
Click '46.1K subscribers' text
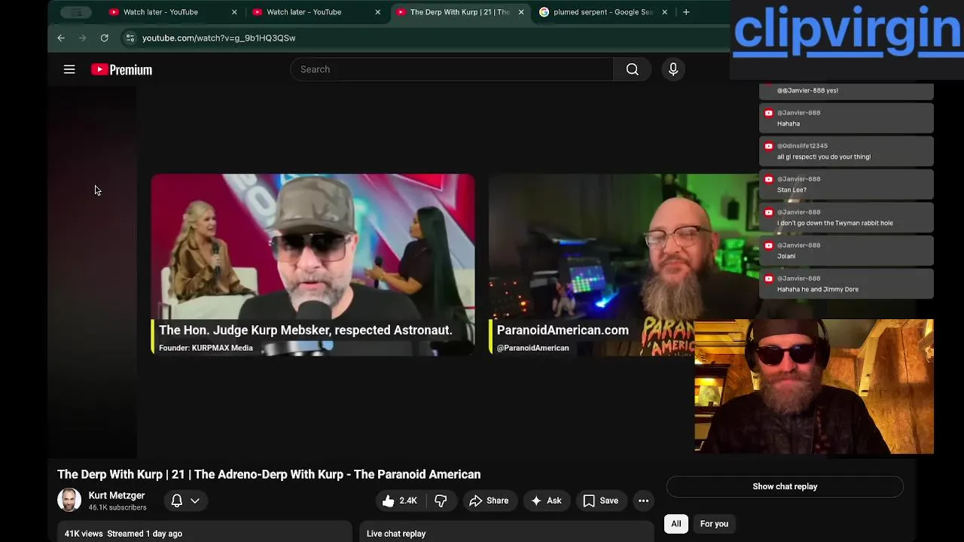pyautogui.click(x=117, y=508)
